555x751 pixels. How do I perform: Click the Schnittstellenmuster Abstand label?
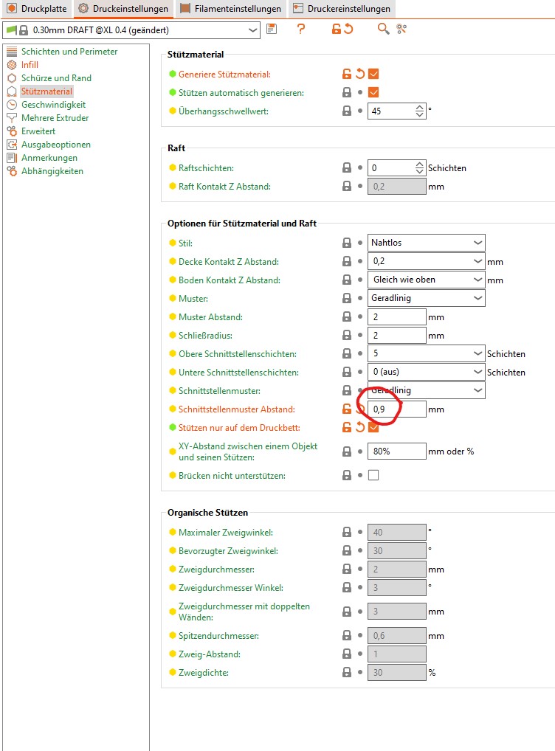tap(237, 409)
